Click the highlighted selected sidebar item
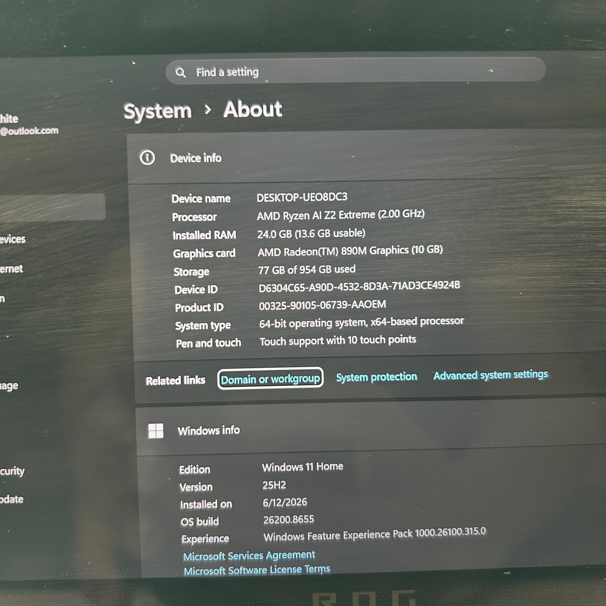Viewport: 606px width, 606px height. tap(52, 207)
